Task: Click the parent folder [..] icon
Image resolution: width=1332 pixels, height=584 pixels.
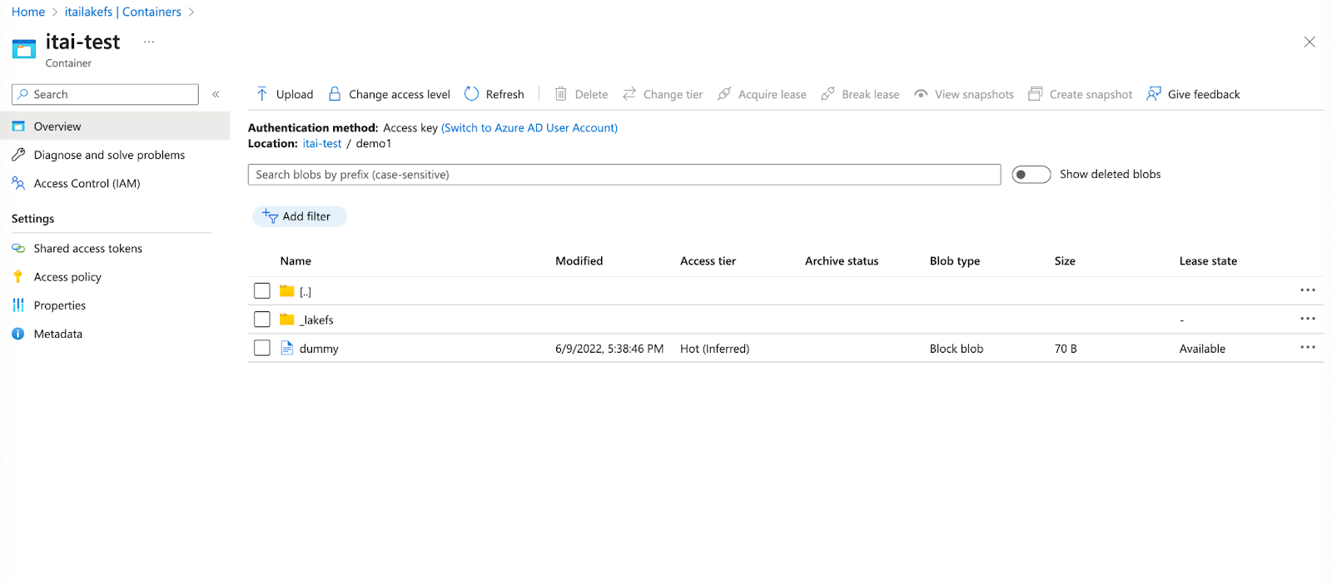Action: [287, 291]
